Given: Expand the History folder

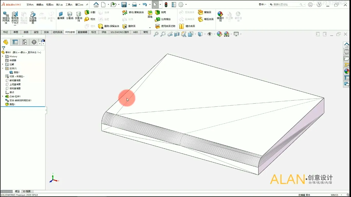Looking at the screenshot, I should pyautogui.click(x=2, y=56).
